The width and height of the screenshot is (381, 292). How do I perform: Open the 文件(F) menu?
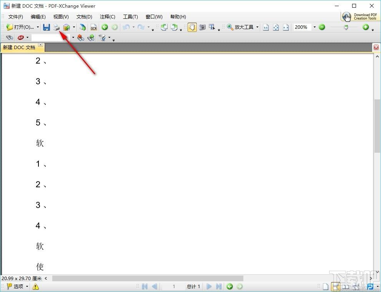(15, 17)
